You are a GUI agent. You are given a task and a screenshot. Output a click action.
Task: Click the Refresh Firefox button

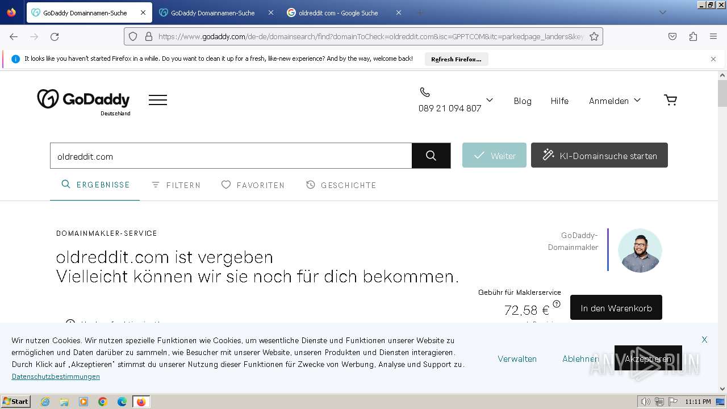pyautogui.click(x=456, y=59)
